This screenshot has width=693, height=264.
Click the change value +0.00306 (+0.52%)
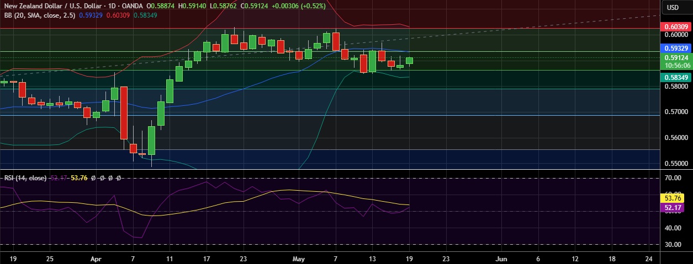tap(299, 6)
